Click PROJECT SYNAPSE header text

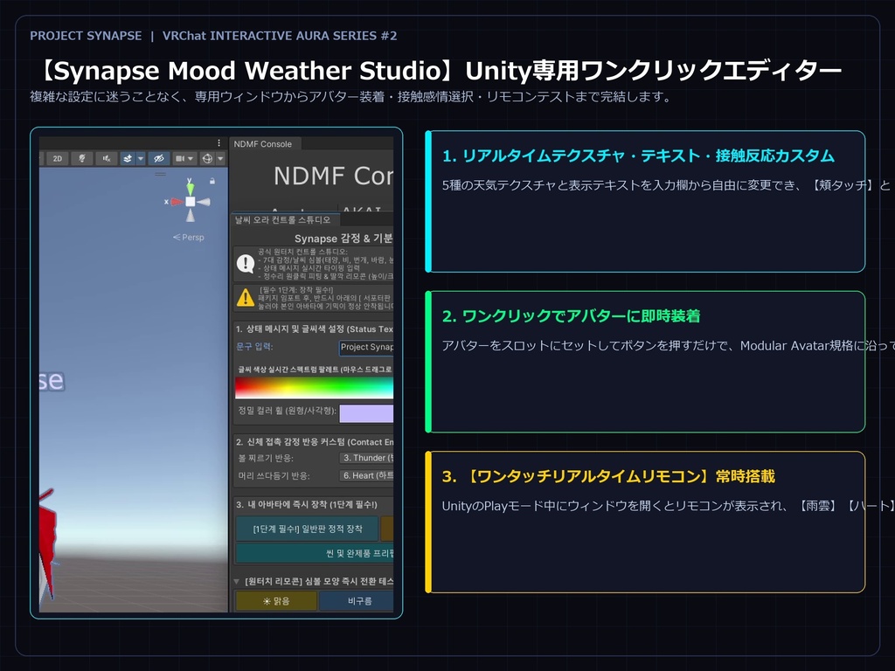(86, 36)
